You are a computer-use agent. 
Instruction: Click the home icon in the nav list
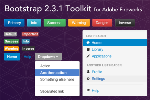pos(88,42)
